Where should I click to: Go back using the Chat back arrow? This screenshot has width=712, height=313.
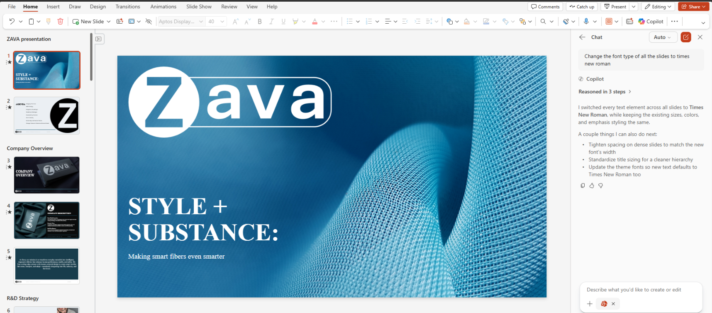pyautogui.click(x=583, y=37)
